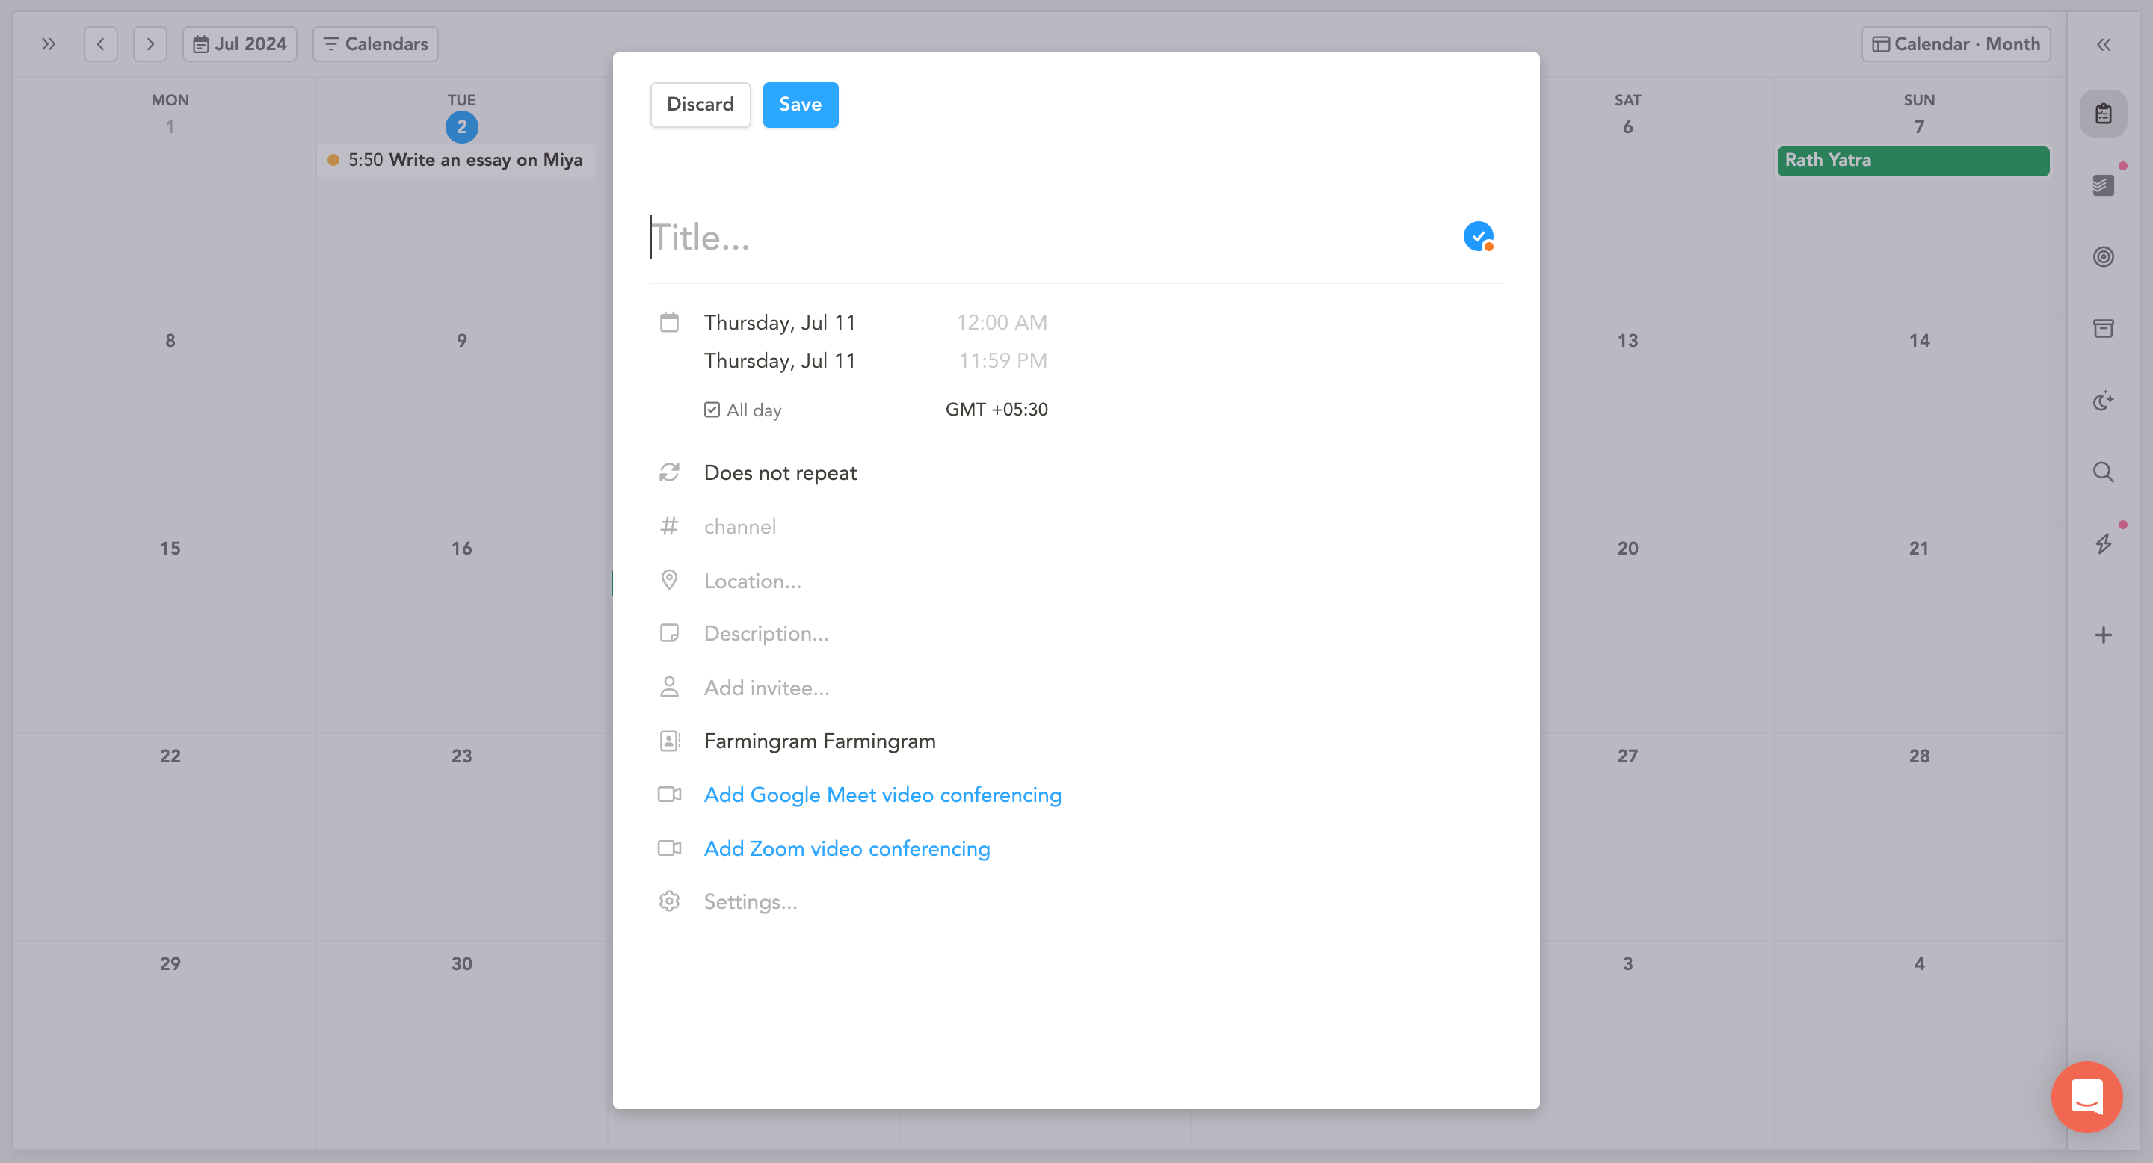Set the 12:00 AM start time

pos(1002,322)
